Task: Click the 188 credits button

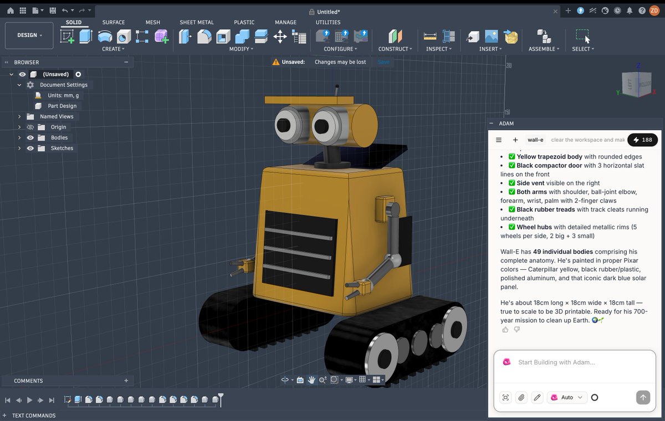Action: tap(643, 140)
